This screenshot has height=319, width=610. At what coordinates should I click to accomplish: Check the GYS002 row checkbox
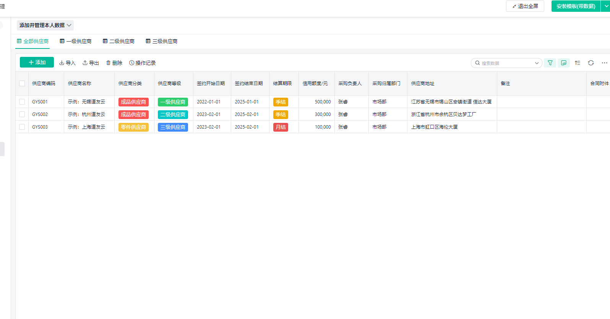(22, 114)
